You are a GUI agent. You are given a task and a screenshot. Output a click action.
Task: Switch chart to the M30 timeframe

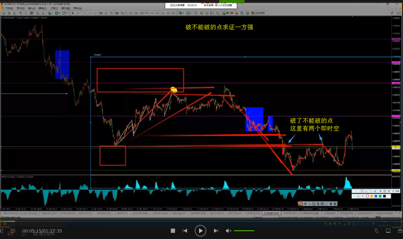click(x=147, y=13)
